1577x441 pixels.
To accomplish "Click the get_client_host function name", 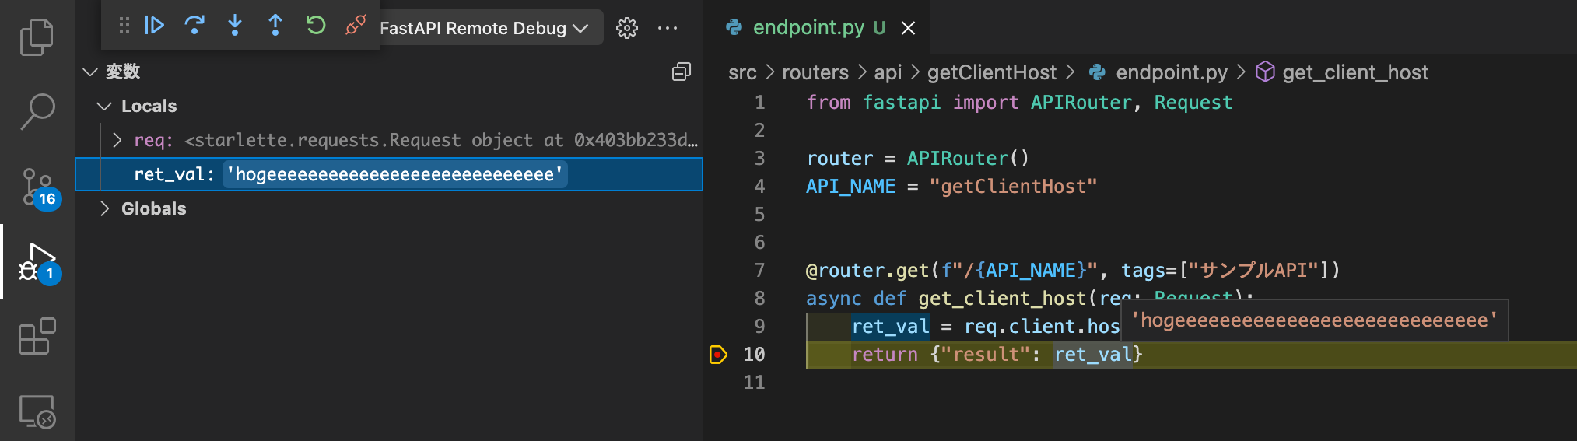I will click(x=1003, y=299).
